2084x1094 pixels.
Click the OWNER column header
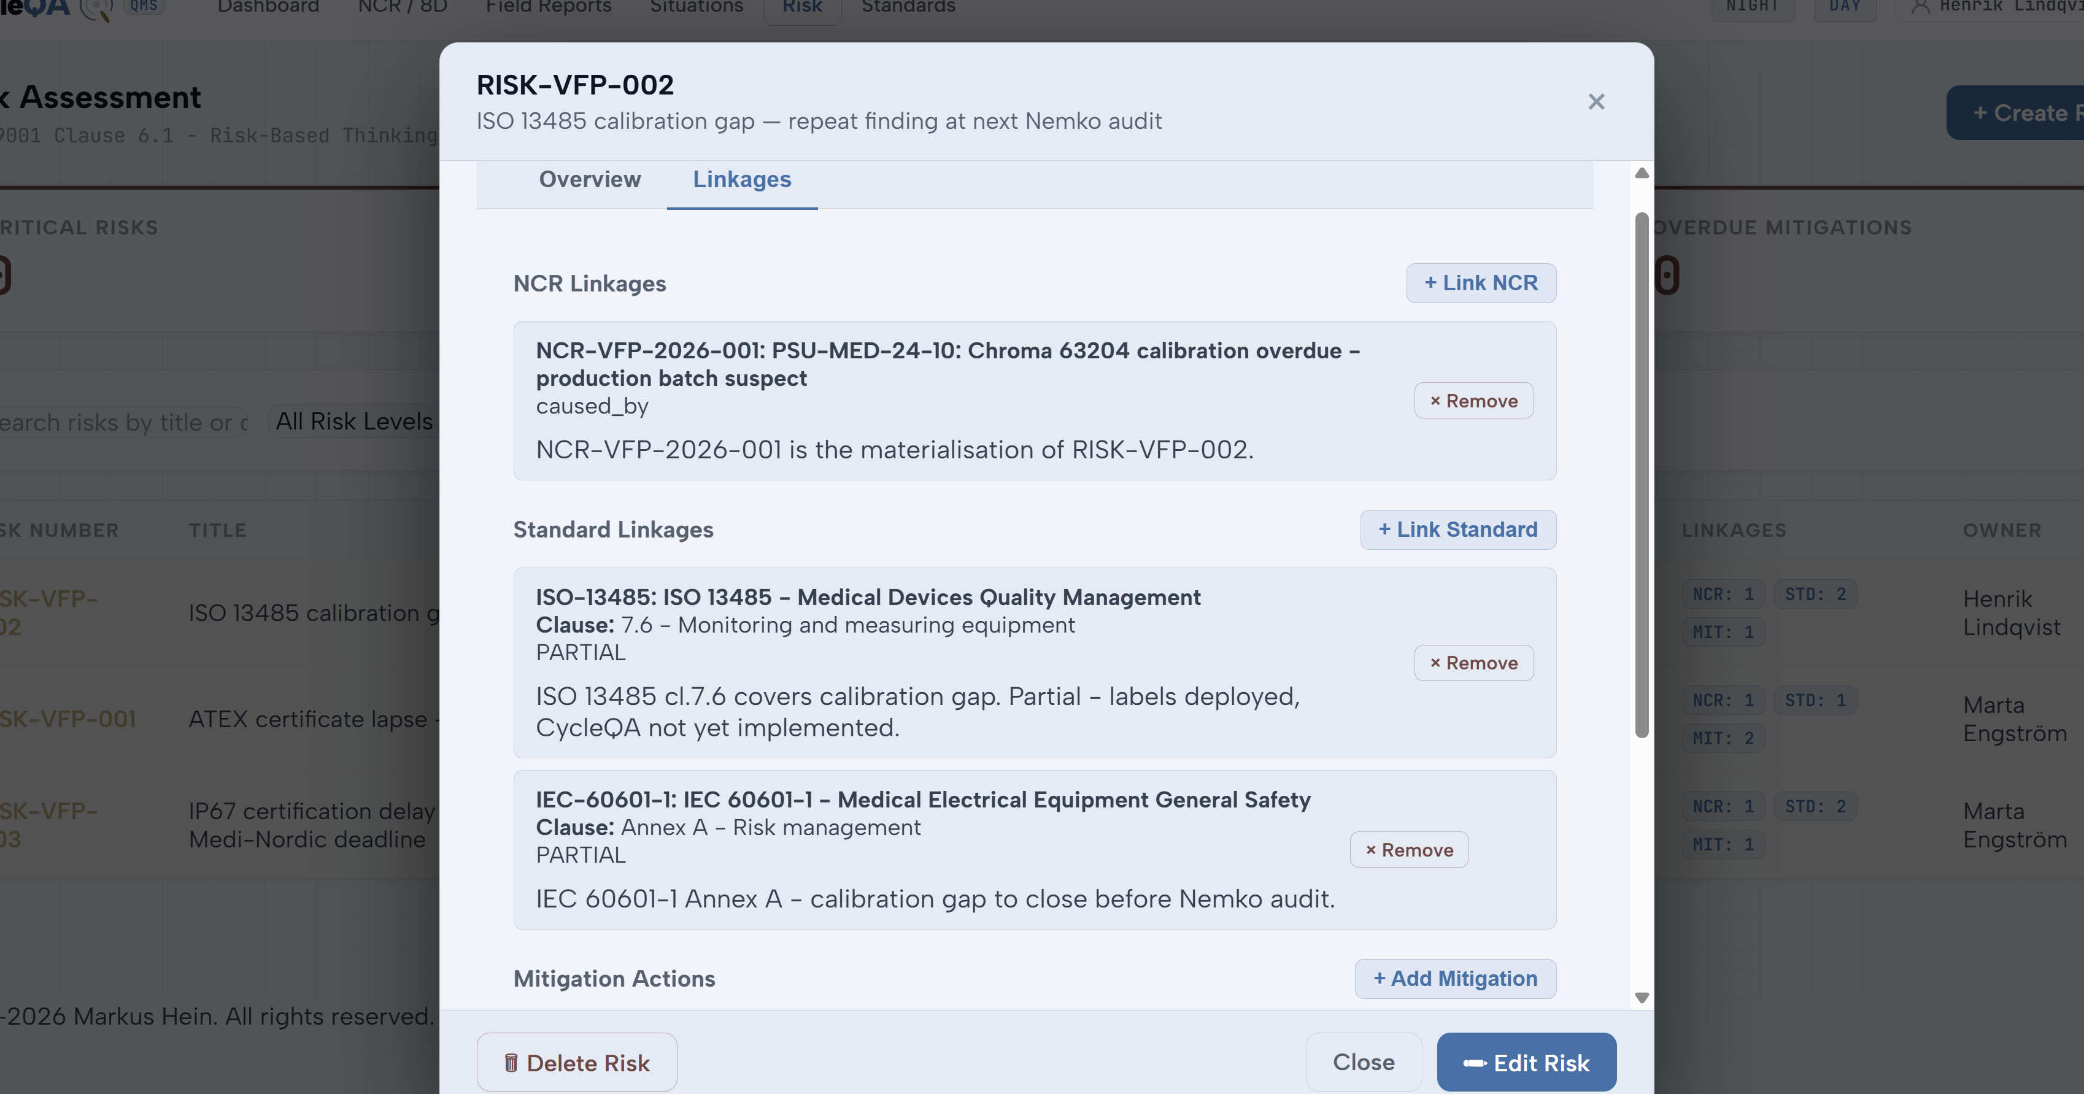coord(2002,531)
